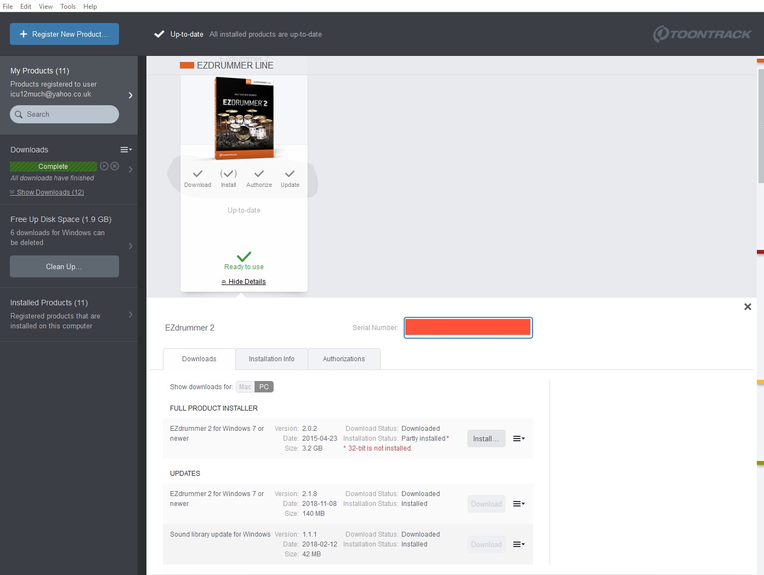Screen dimensions: 764x575
Task: Click the Up-to-date checkmark icon in header
Action: (159, 34)
